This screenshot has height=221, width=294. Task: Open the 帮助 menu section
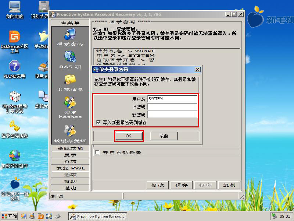click(70, 181)
